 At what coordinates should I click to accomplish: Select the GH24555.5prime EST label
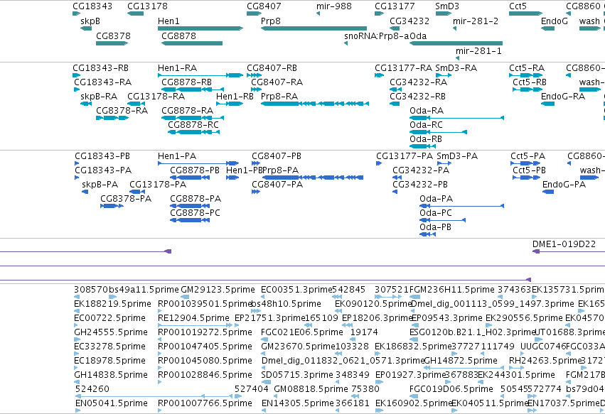[111, 332]
